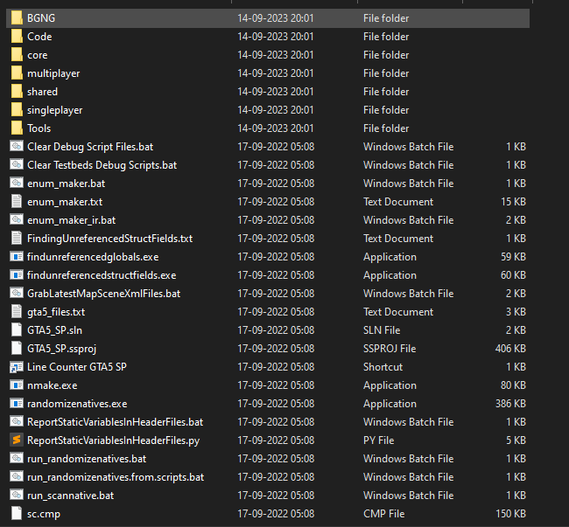Click the 80 KB size of nmake.exe

pyautogui.click(x=514, y=385)
